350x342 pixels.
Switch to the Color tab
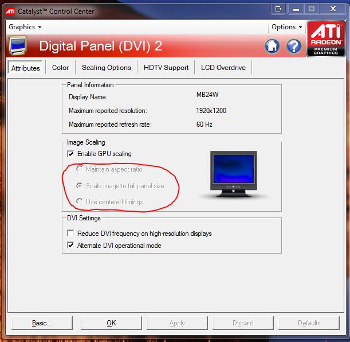click(x=60, y=68)
